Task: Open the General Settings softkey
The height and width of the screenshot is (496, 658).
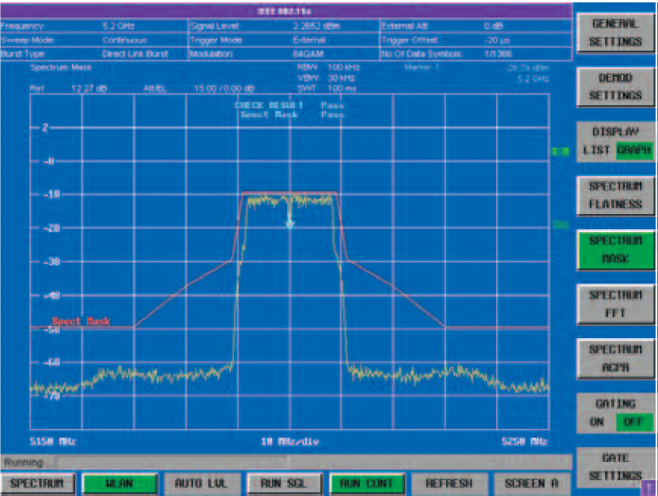Action: tap(616, 32)
